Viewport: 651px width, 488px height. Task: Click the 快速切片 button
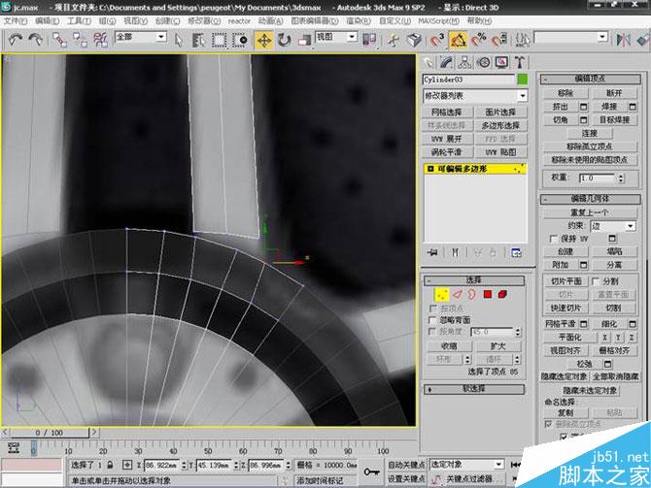click(565, 308)
